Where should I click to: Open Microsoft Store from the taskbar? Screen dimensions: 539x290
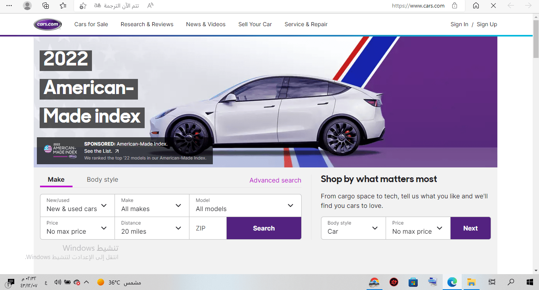coord(413,282)
